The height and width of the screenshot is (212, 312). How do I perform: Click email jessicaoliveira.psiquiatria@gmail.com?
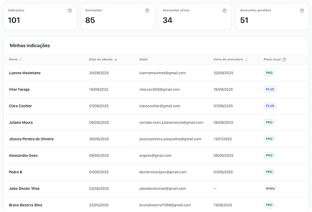pos(170,139)
